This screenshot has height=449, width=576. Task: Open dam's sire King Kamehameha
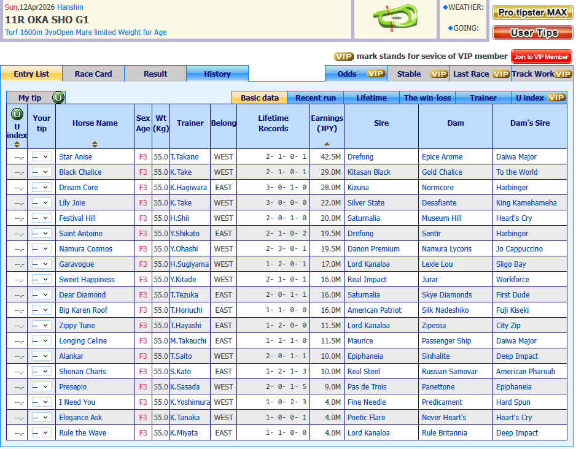[526, 203]
